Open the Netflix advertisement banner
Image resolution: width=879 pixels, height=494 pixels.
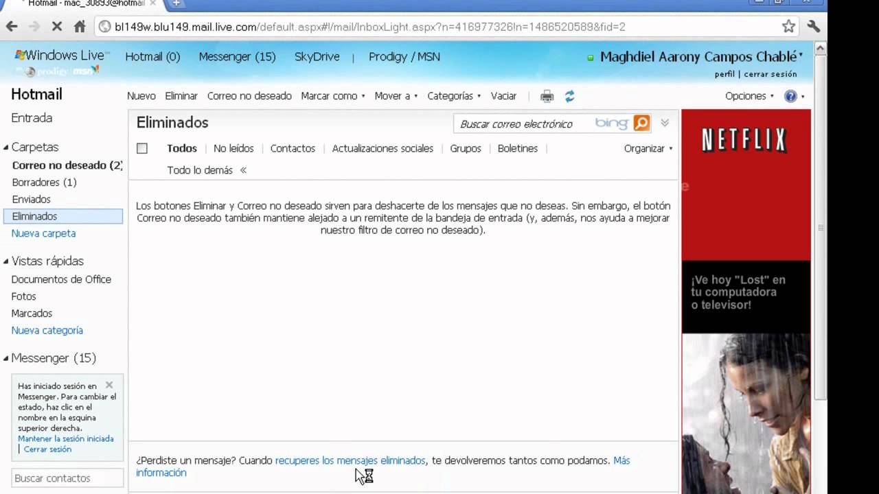pyautogui.click(x=746, y=301)
